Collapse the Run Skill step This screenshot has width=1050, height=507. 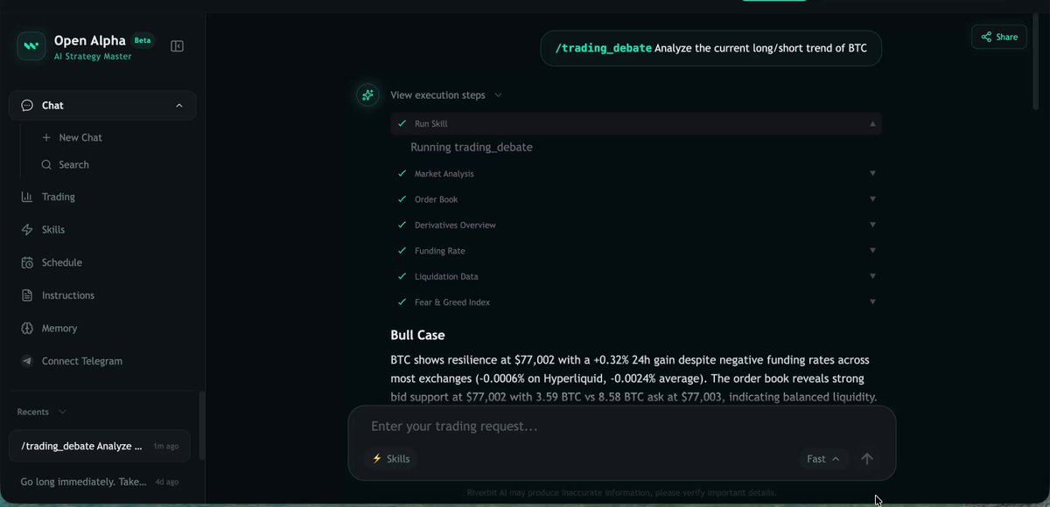(636, 124)
